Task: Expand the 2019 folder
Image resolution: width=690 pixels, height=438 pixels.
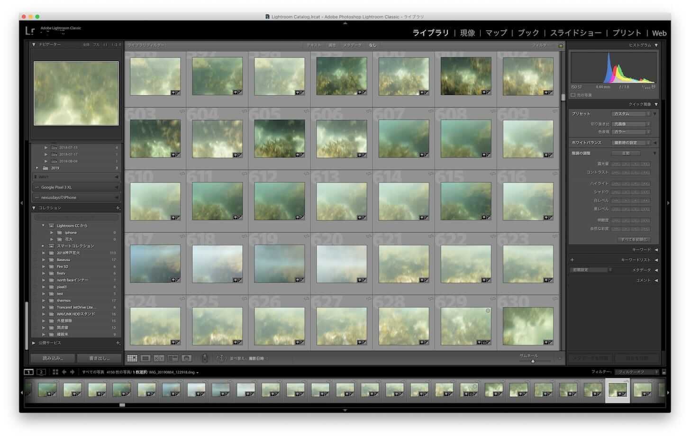Action: 37,168
